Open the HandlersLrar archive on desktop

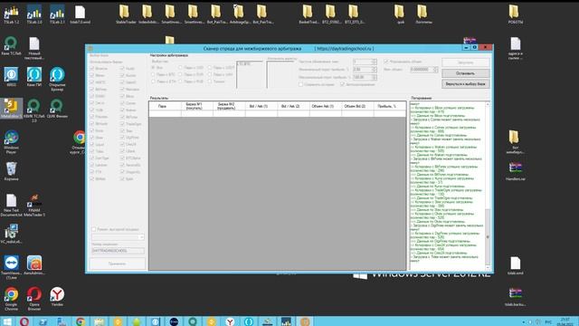coord(516,171)
